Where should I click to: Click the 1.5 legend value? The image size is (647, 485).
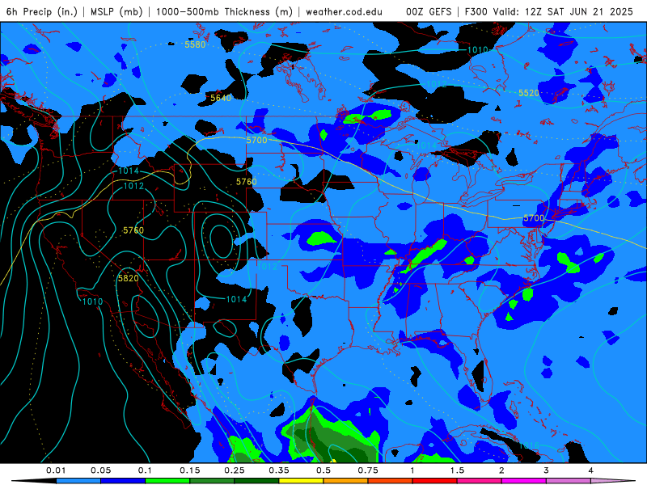457,470
